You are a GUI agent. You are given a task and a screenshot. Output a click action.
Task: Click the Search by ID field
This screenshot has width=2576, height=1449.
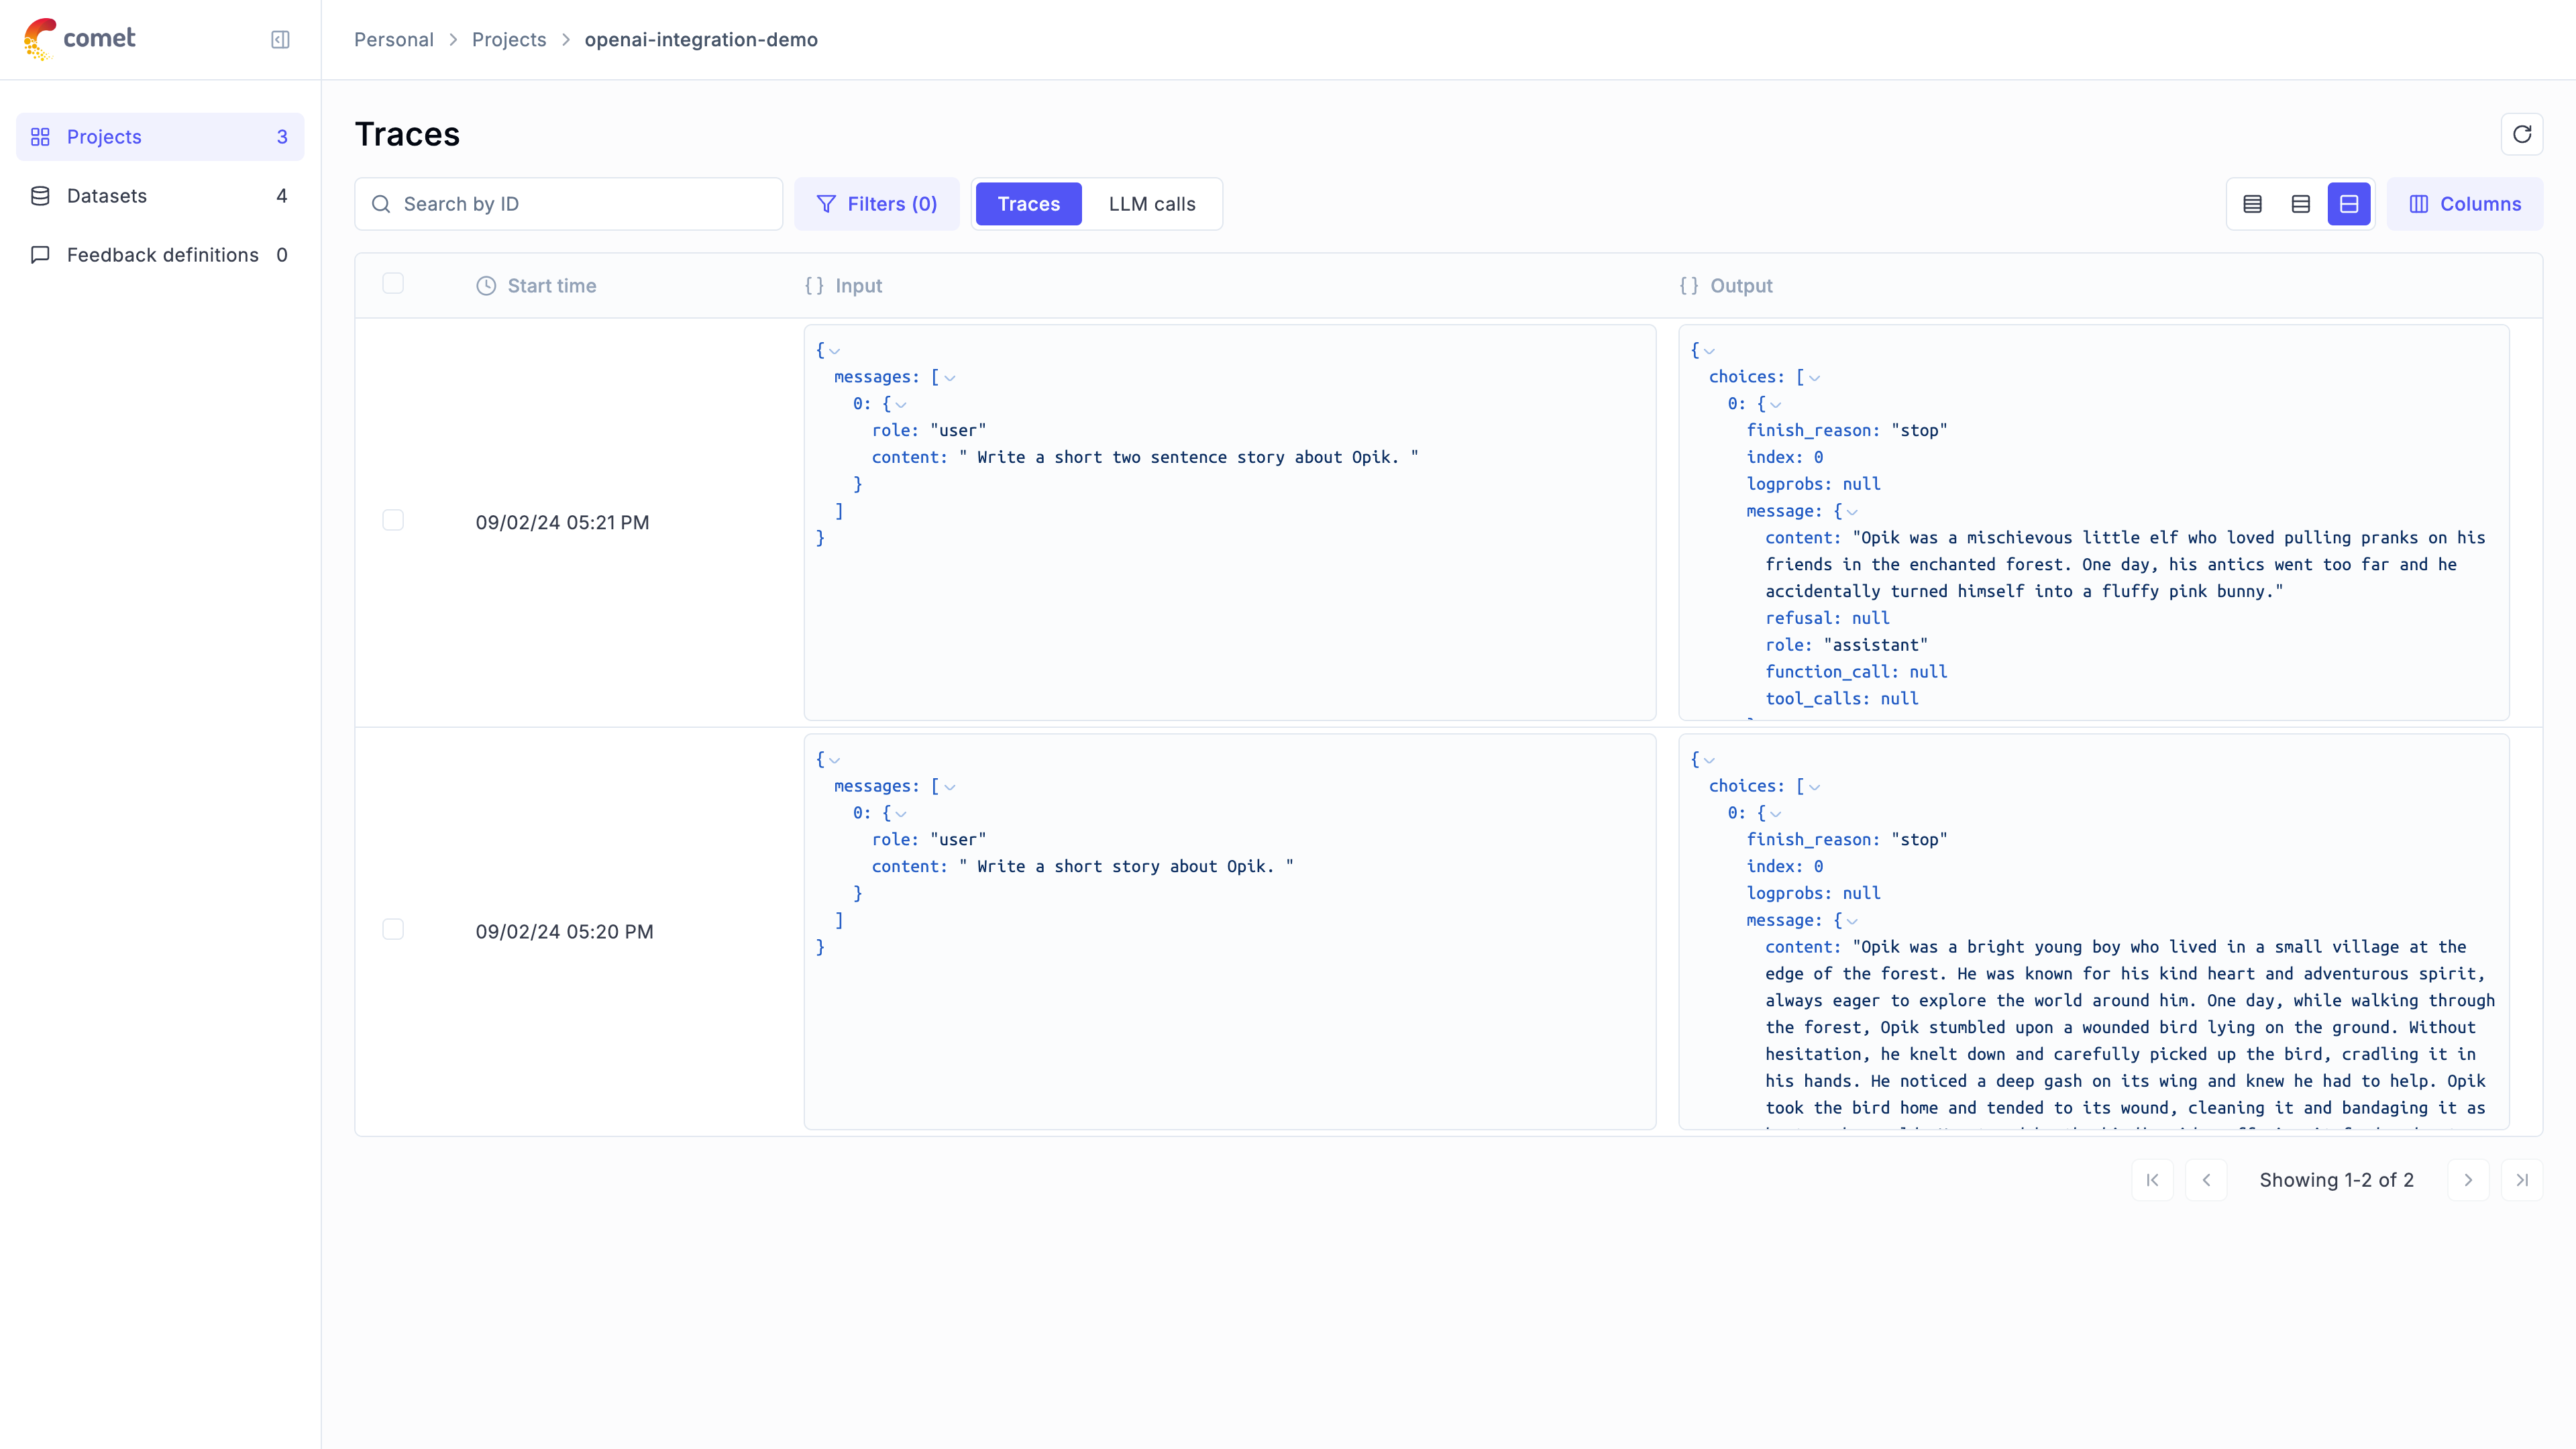[x=568, y=203]
